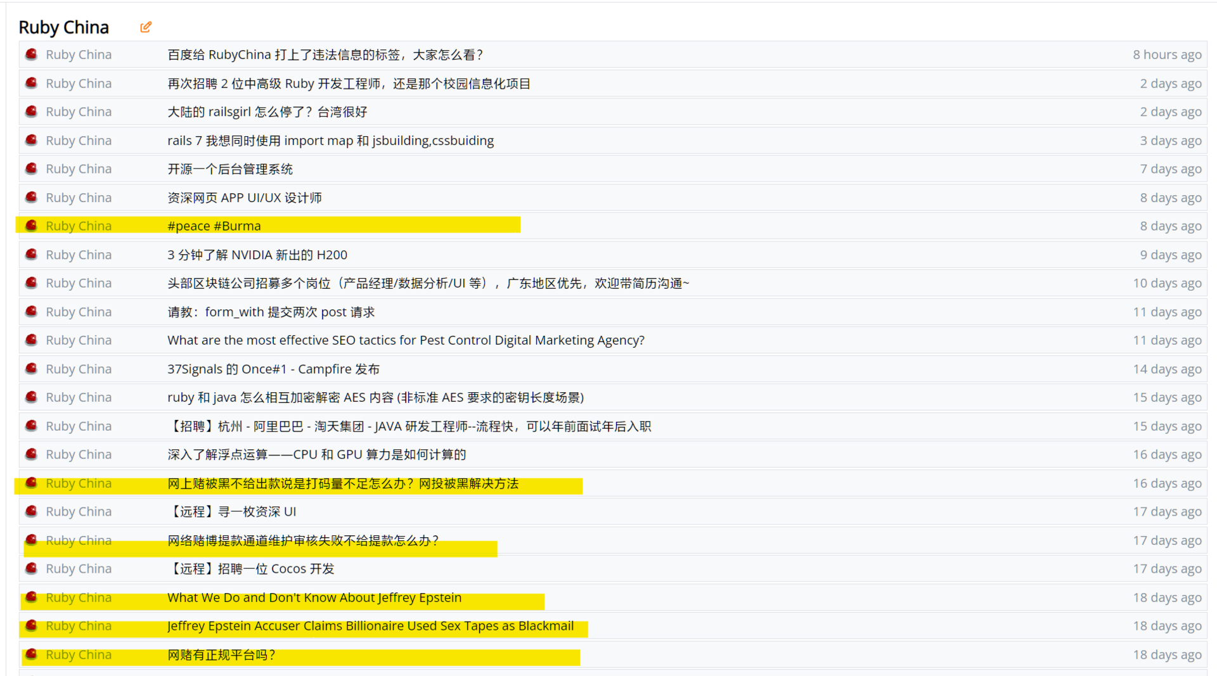Click Ruby China source label in #peace #Burma row
Viewport: 1217px width, 676px height.
click(x=79, y=226)
